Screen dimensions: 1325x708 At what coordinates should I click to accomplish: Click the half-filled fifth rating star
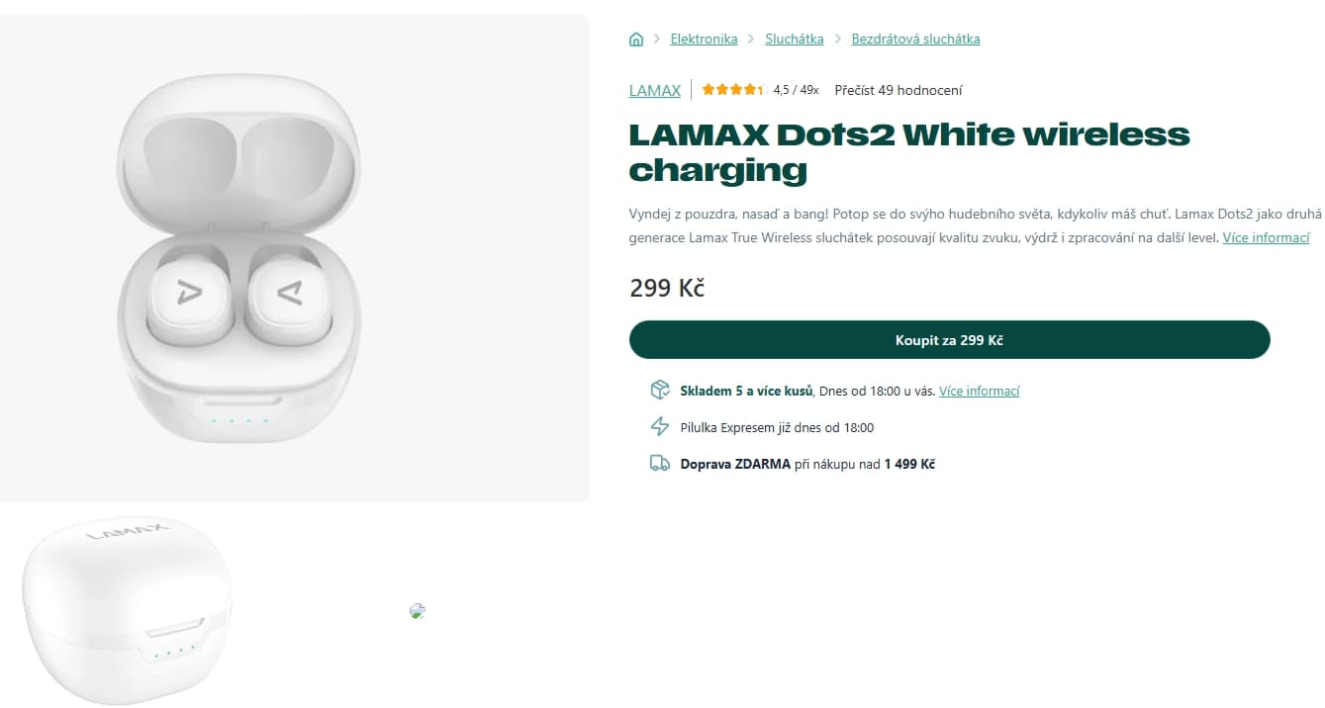click(x=763, y=88)
